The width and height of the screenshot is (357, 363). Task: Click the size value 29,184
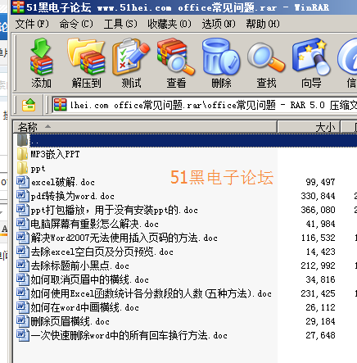click(320, 321)
